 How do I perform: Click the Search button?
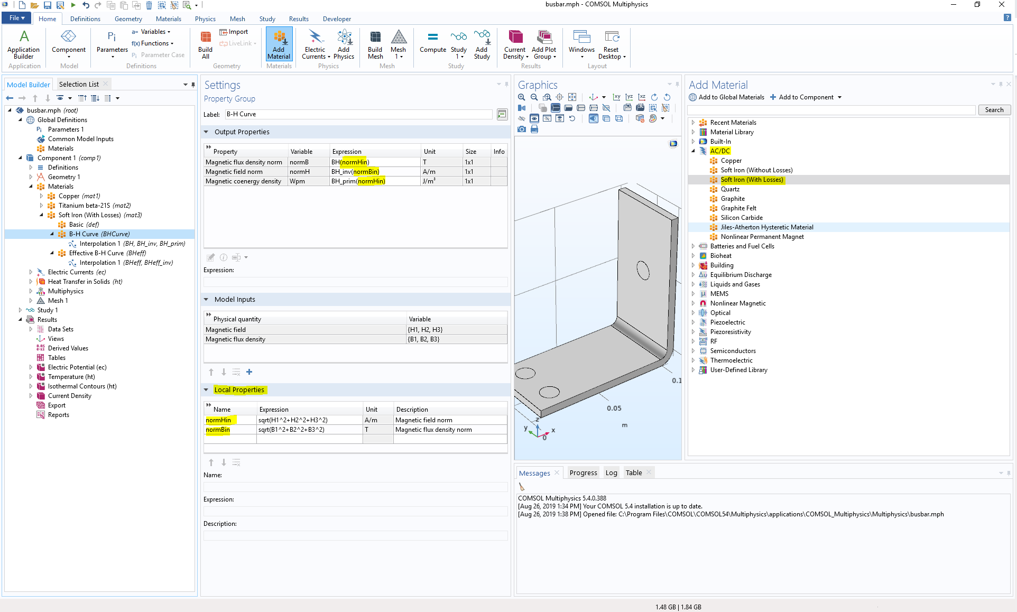994,110
